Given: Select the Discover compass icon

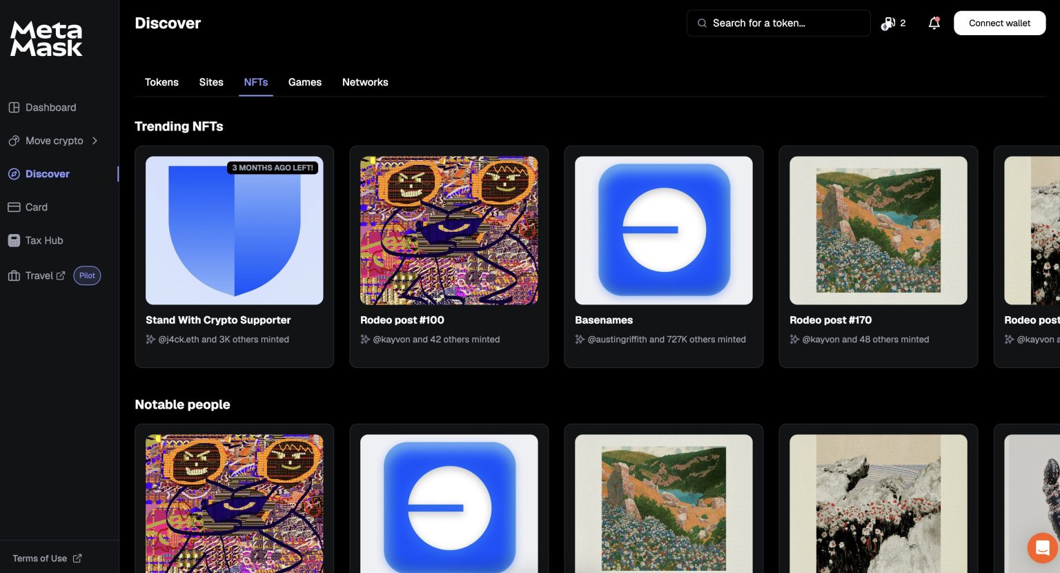Looking at the screenshot, I should pos(14,174).
